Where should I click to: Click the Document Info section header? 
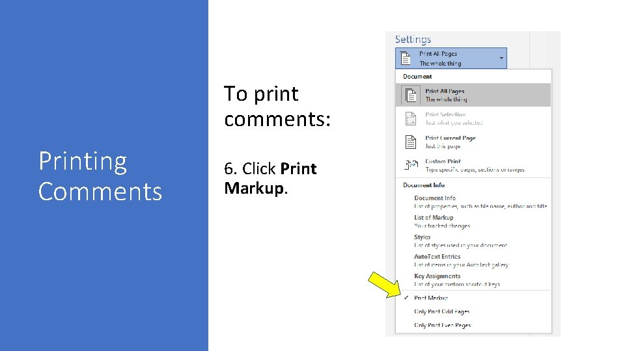pyautogui.click(x=424, y=185)
